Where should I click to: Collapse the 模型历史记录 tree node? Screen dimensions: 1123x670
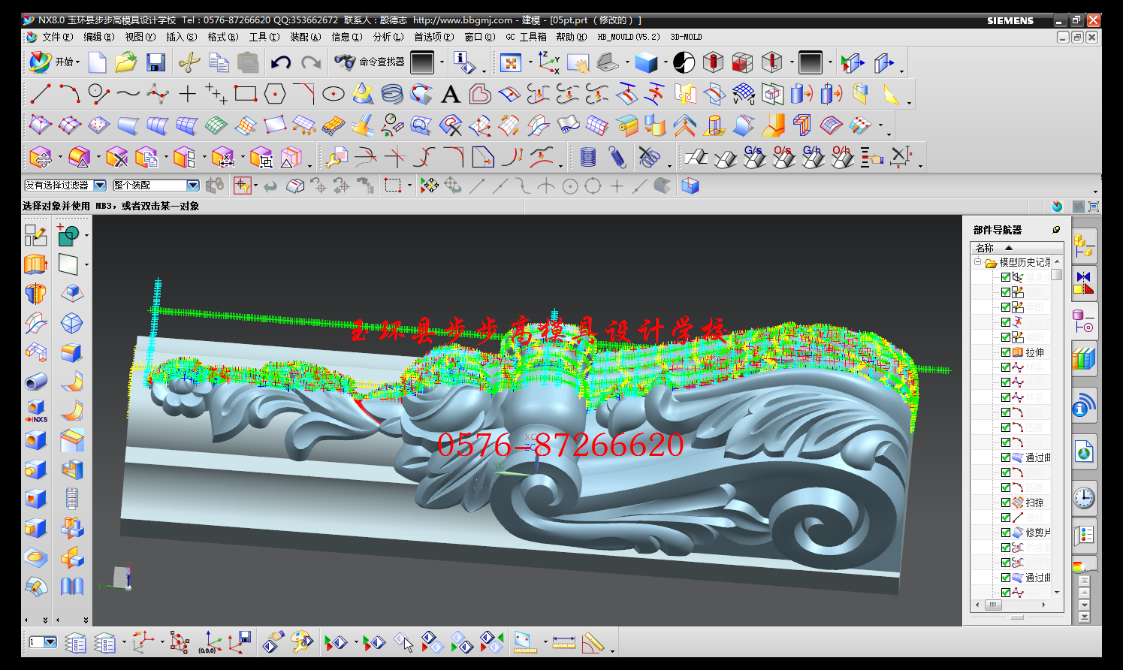(x=977, y=262)
